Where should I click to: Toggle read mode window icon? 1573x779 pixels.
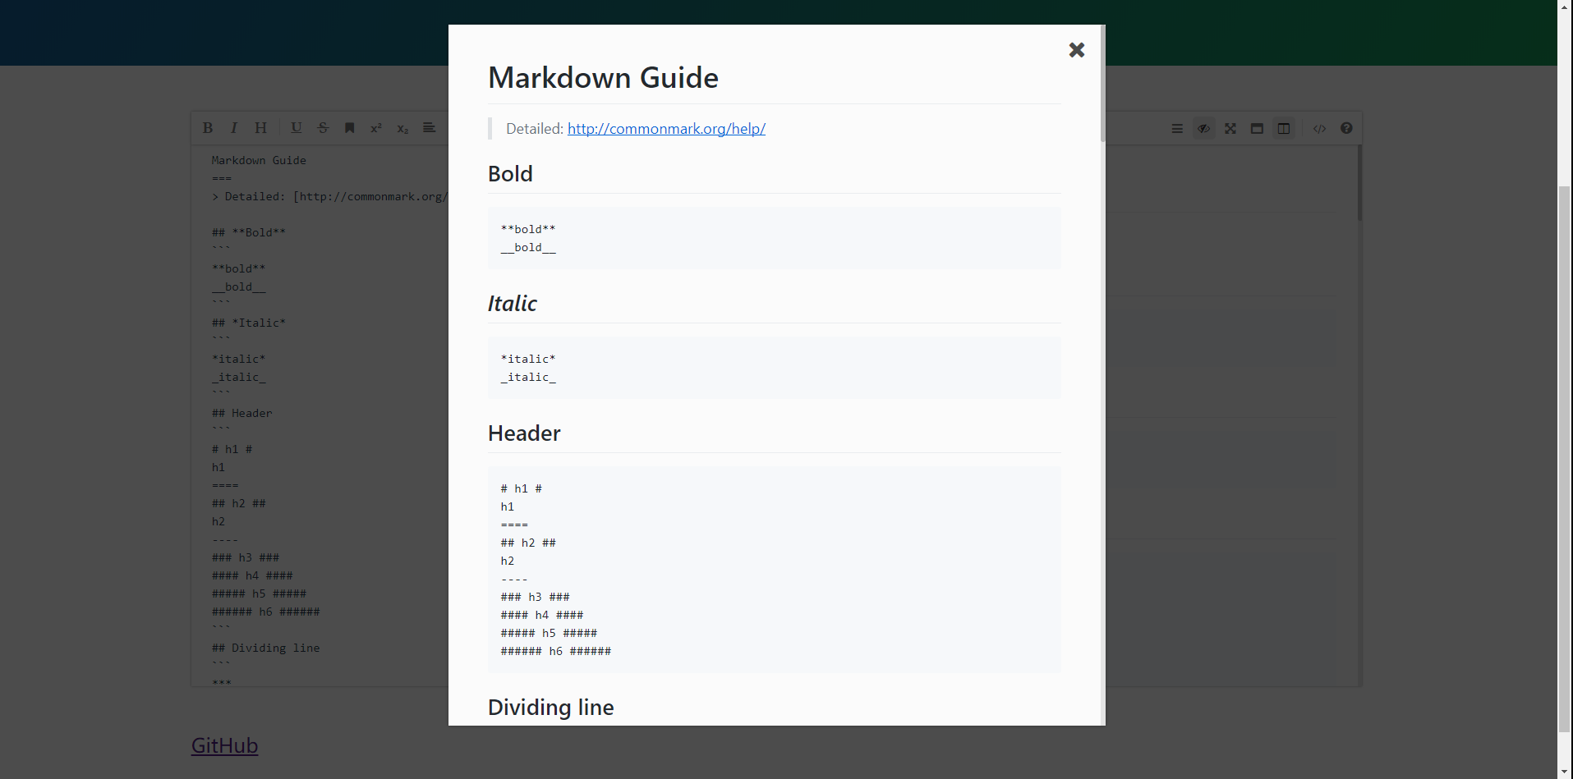(x=1257, y=128)
